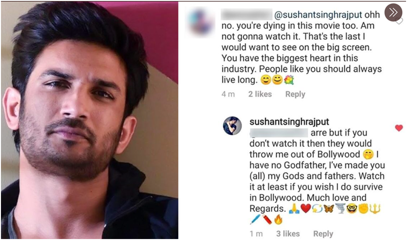Viewport: 407px width, 240px height.
Task: Reply to the first comment
Action: (x=295, y=94)
